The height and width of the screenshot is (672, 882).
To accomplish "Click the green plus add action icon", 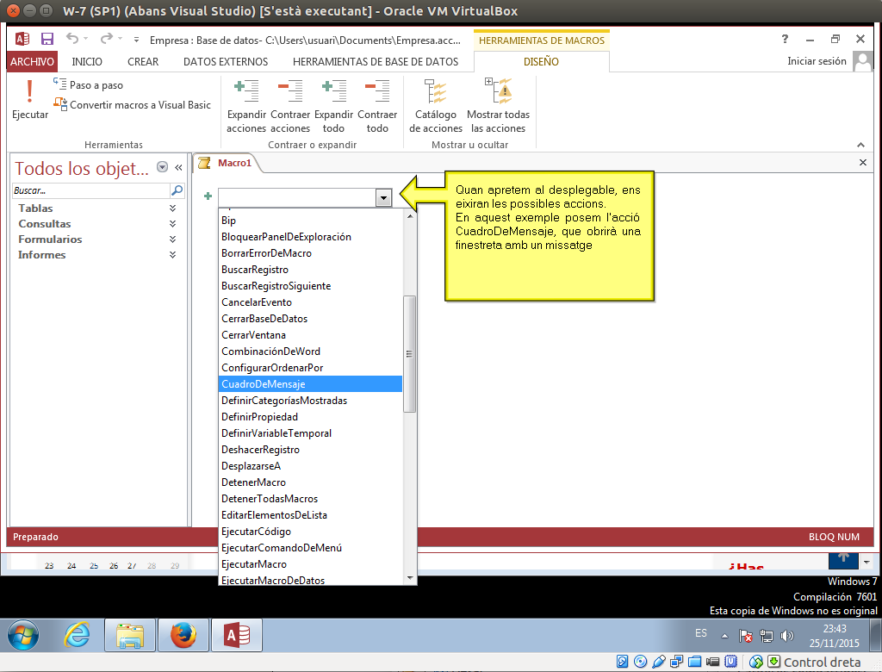I will click(x=208, y=196).
